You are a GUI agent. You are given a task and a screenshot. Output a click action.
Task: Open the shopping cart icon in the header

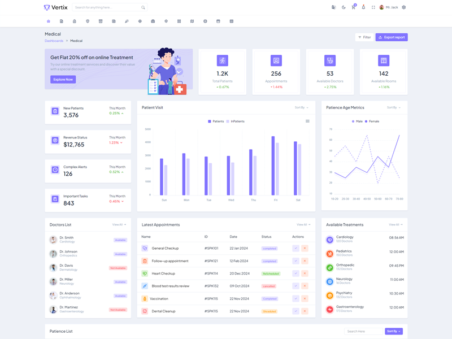click(x=354, y=7)
